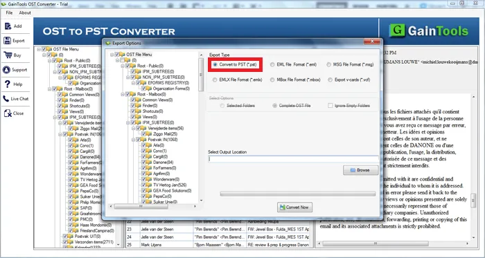Click the Help question mark icon

tap(8, 84)
